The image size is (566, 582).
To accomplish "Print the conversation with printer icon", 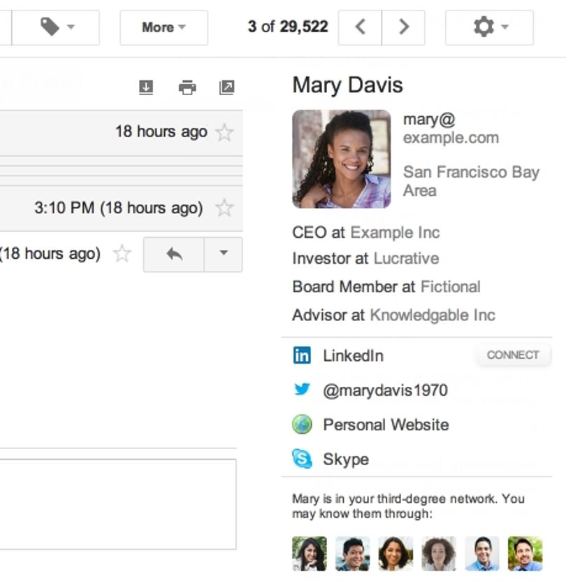I will coord(187,87).
